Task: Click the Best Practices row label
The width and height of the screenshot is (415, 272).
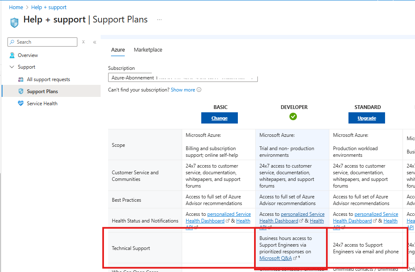Action: (x=126, y=200)
